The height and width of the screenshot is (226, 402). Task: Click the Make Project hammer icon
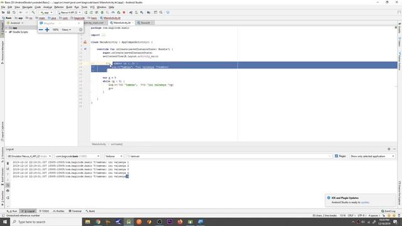point(33,13)
